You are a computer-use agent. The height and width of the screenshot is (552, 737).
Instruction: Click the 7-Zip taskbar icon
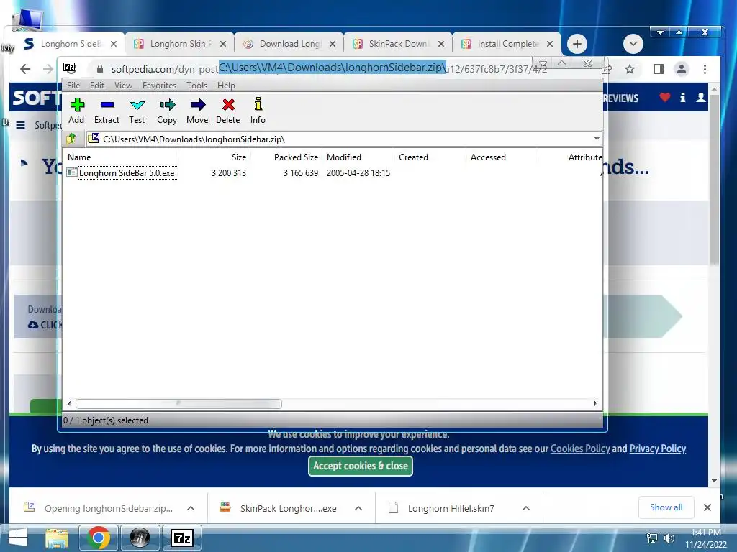pos(182,538)
